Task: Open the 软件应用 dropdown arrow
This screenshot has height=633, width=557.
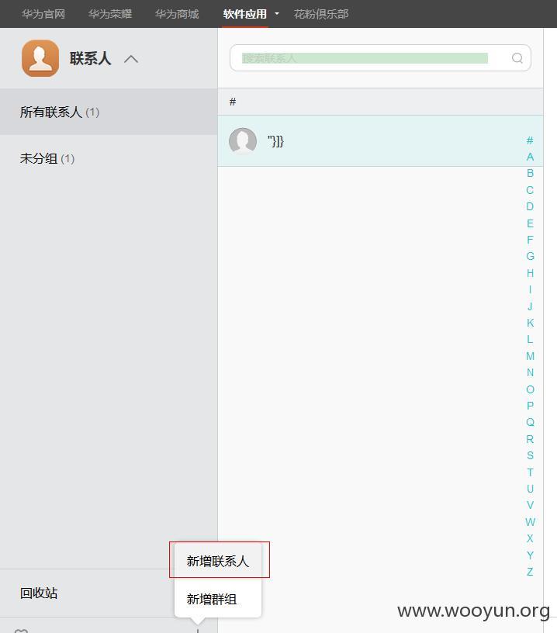Action: 277,14
